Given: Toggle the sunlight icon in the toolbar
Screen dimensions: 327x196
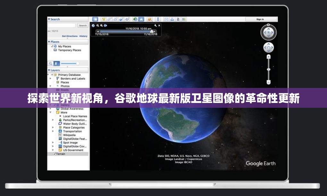Looking at the screenshot, I should coord(141,19).
